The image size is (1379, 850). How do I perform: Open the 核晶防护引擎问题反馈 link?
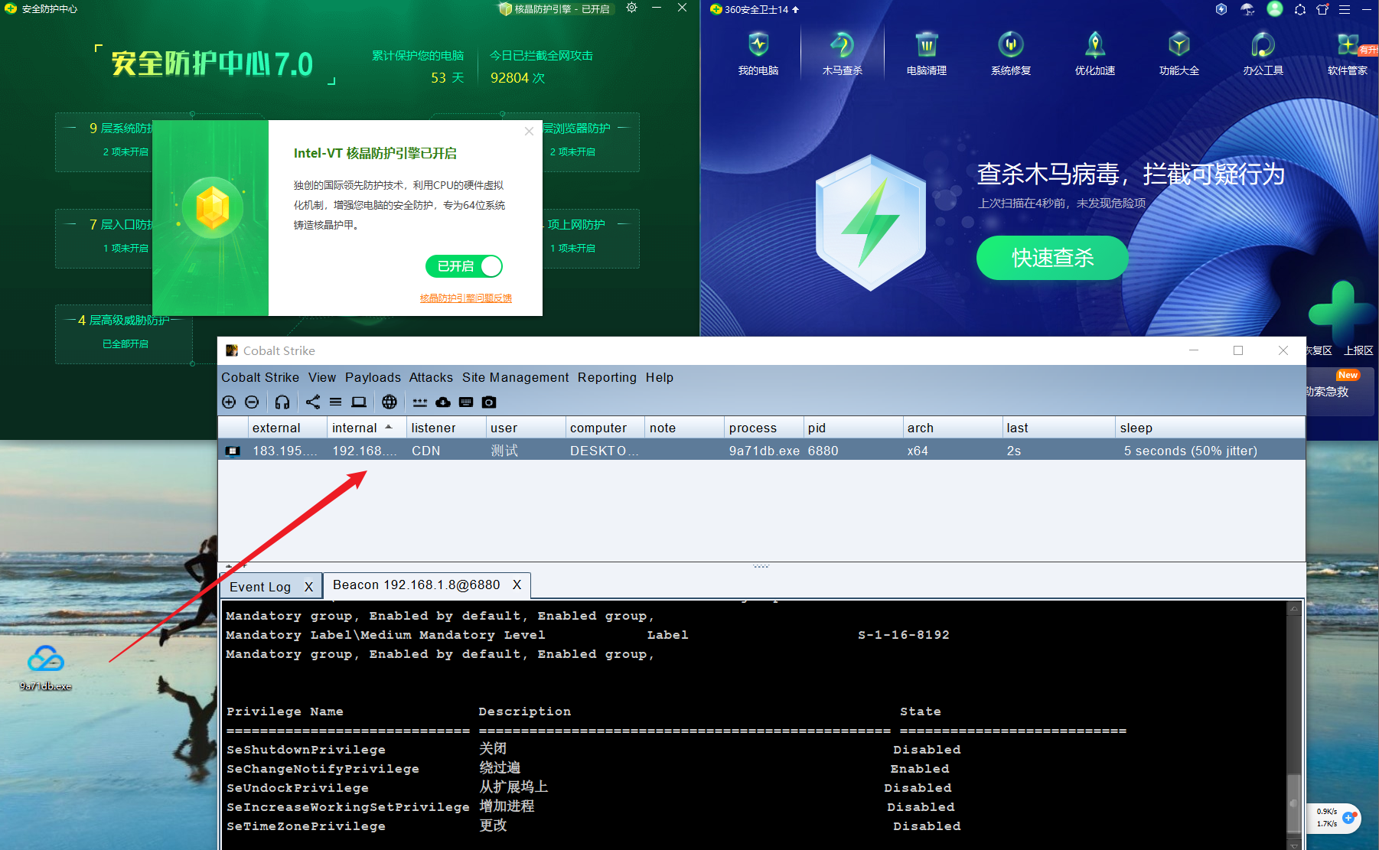pos(465,298)
